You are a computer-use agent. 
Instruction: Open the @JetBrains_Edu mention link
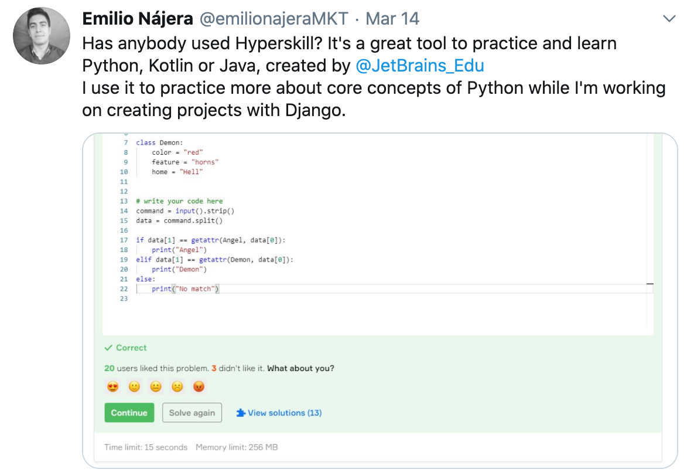[420, 65]
